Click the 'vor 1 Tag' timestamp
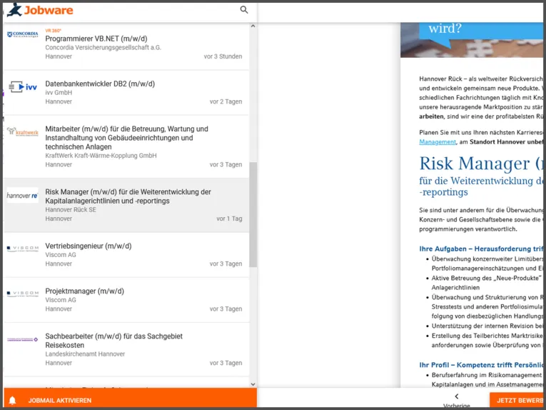The height and width of the screenshot is (410, 546). 229,219
